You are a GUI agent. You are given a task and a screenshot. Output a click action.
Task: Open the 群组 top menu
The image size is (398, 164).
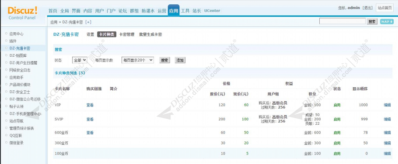click(135, 11)
